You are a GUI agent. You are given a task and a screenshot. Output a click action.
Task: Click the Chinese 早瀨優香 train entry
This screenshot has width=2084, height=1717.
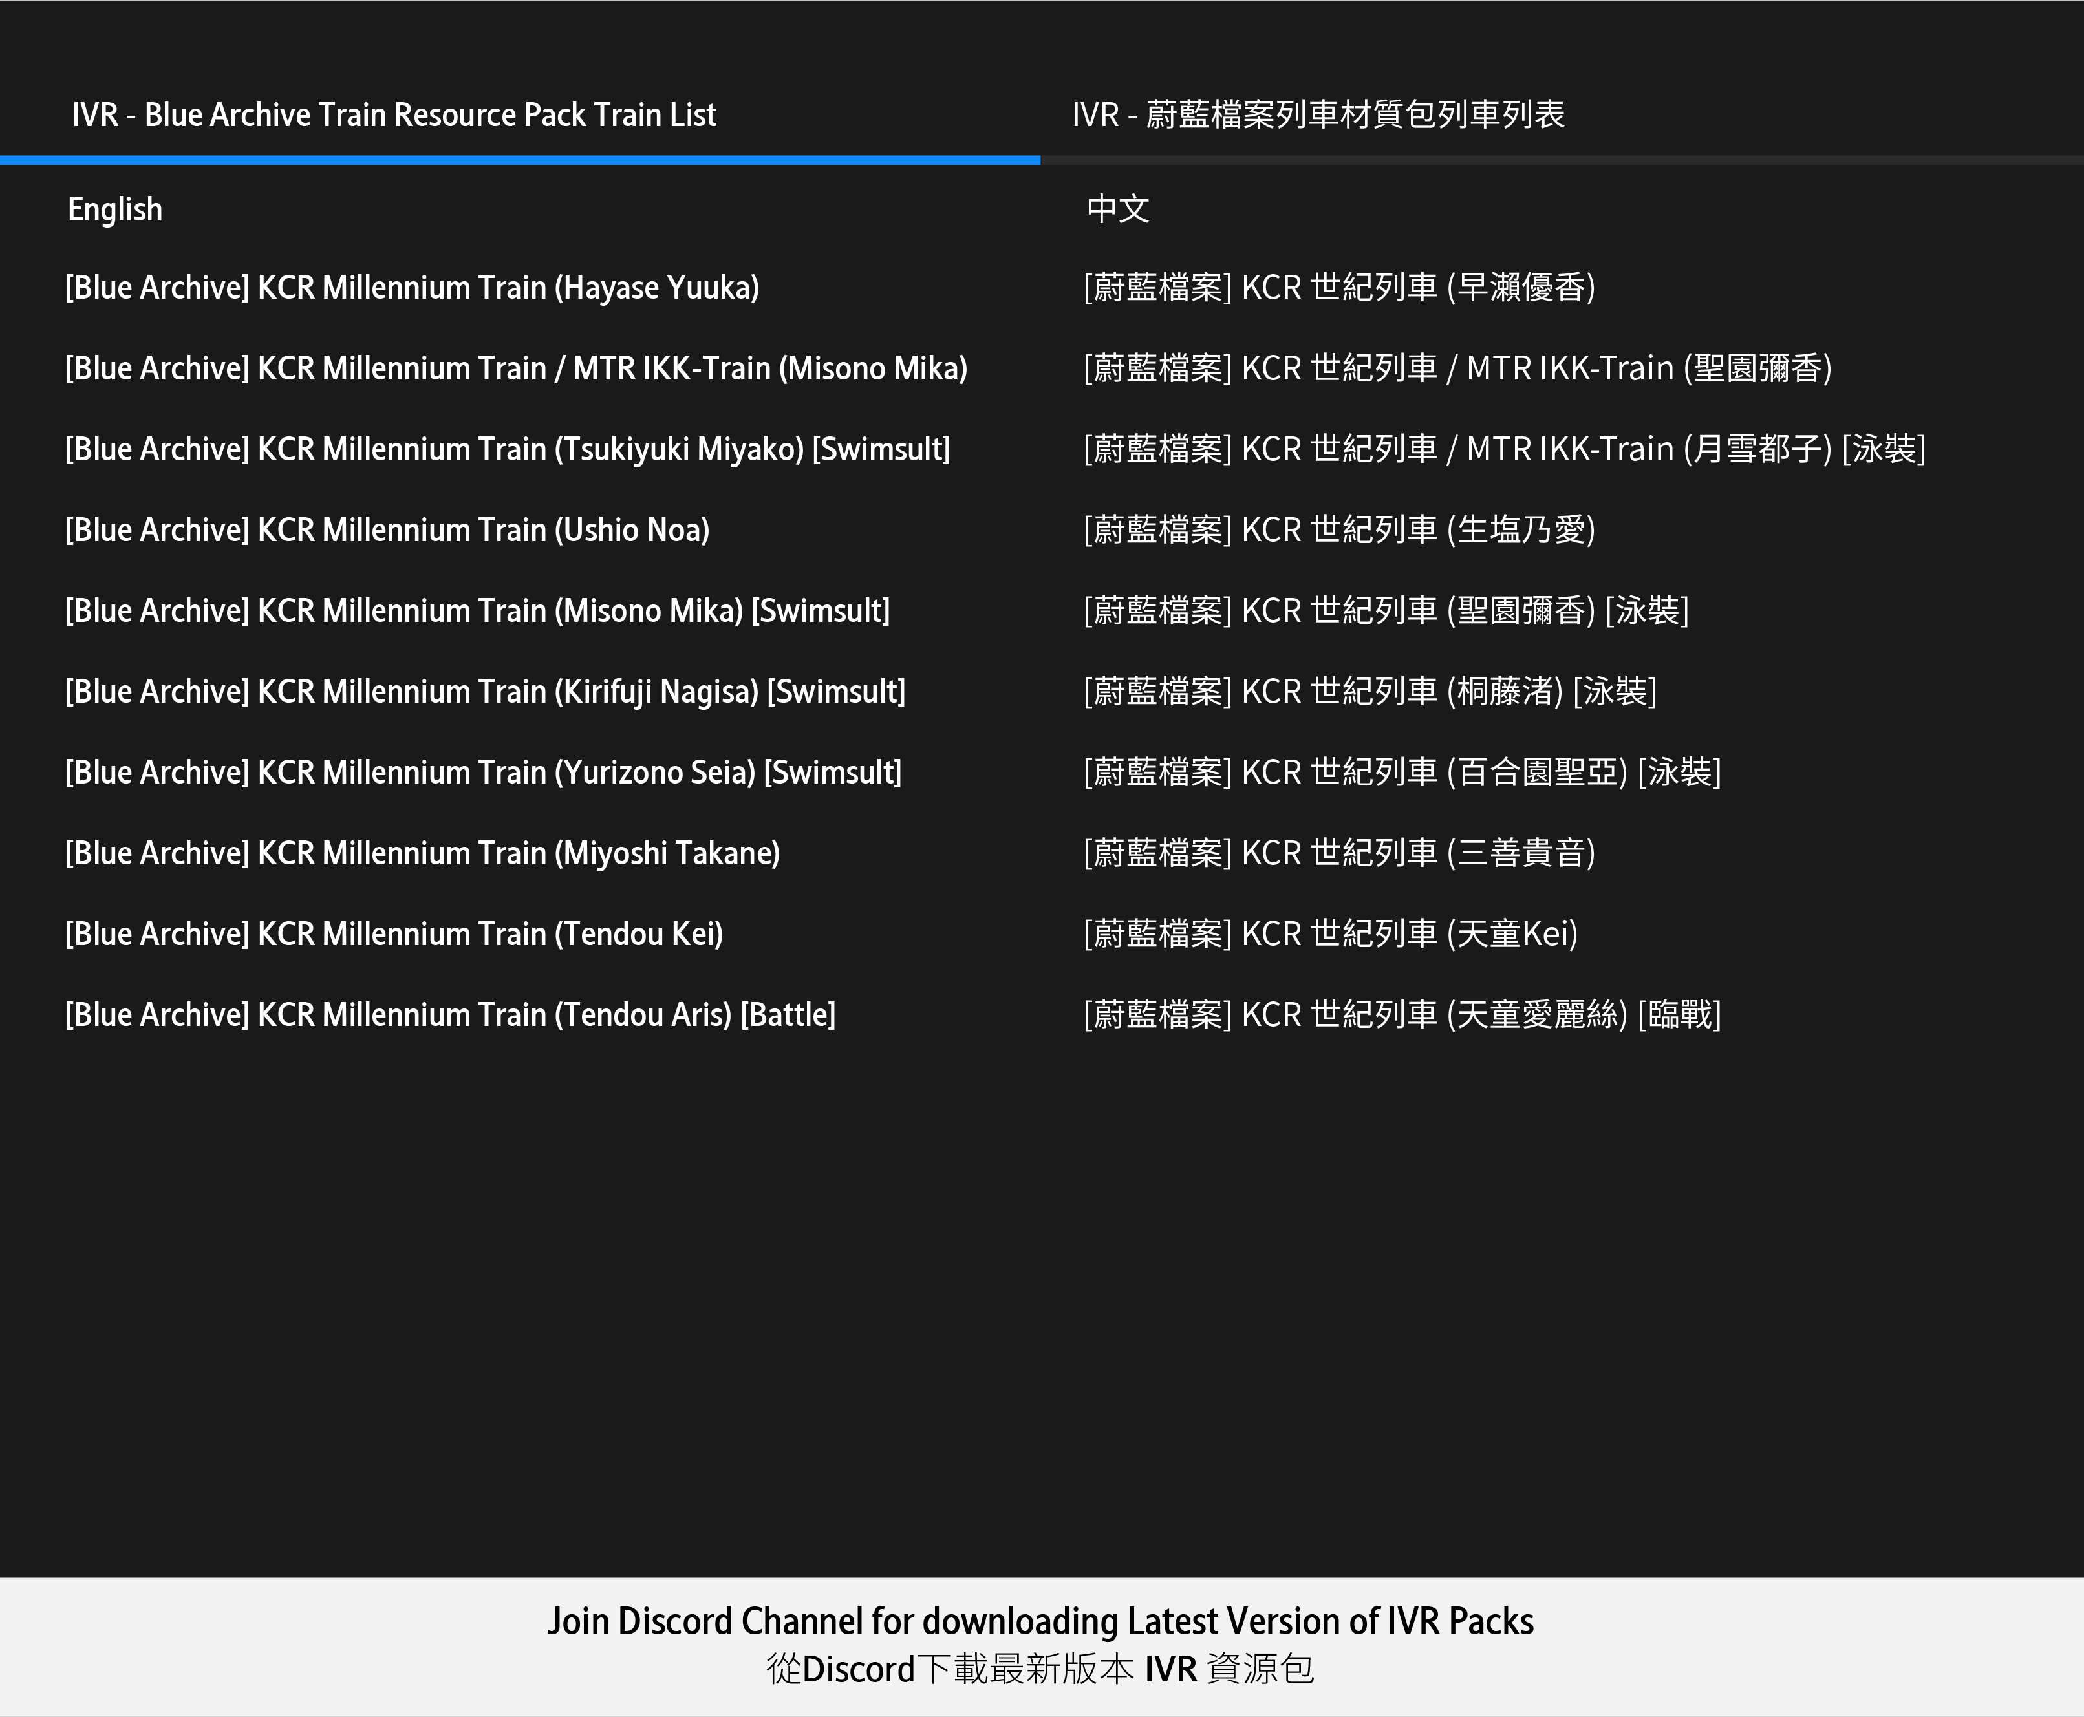(1339, 288)
